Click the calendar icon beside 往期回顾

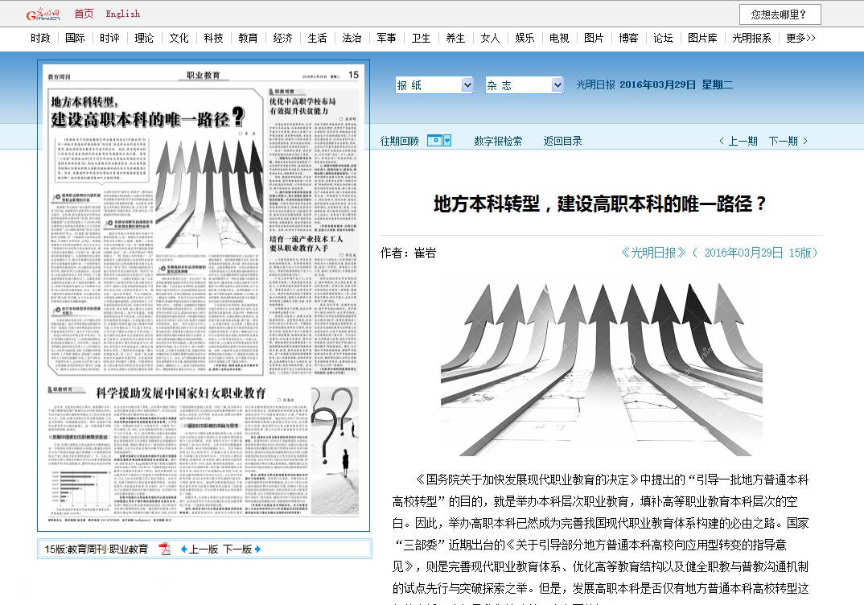click(x=434, y=141)
